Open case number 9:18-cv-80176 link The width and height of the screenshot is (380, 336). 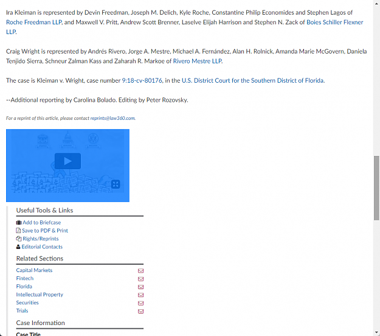pyautogui.click(x=142, y=80)
